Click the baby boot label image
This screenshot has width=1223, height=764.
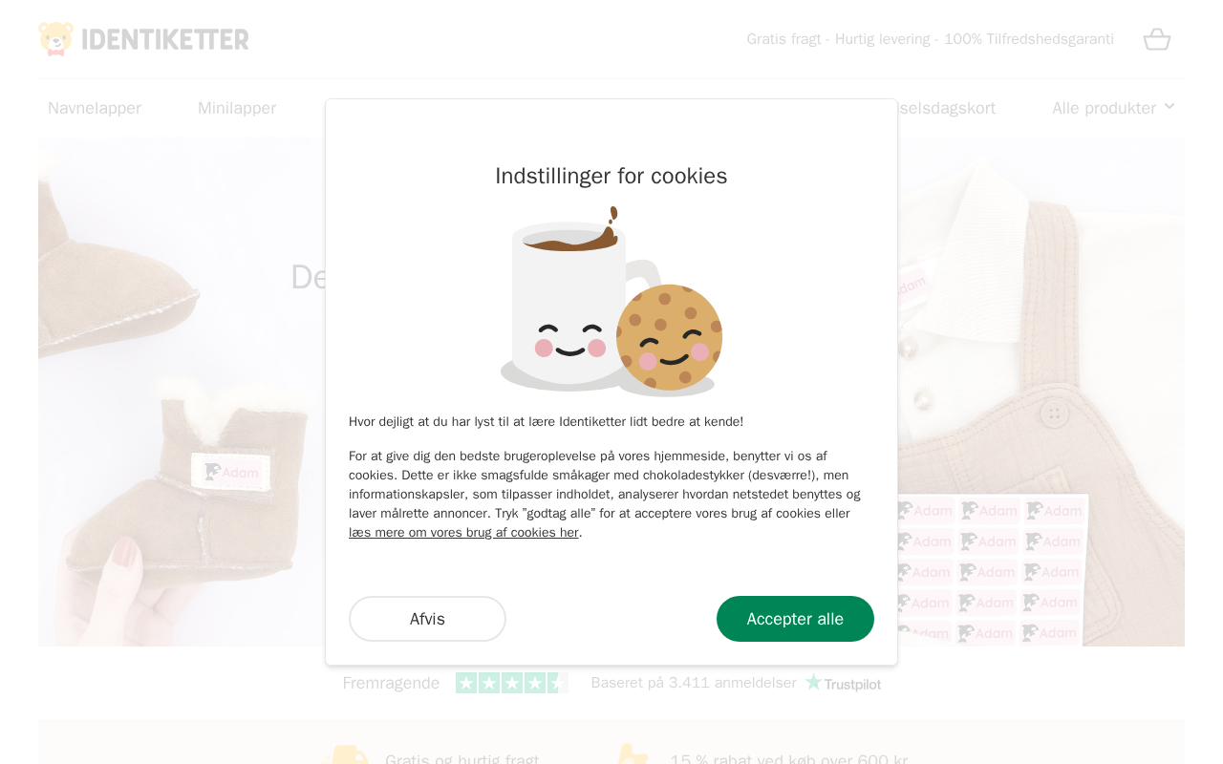(x=231, y=472)
